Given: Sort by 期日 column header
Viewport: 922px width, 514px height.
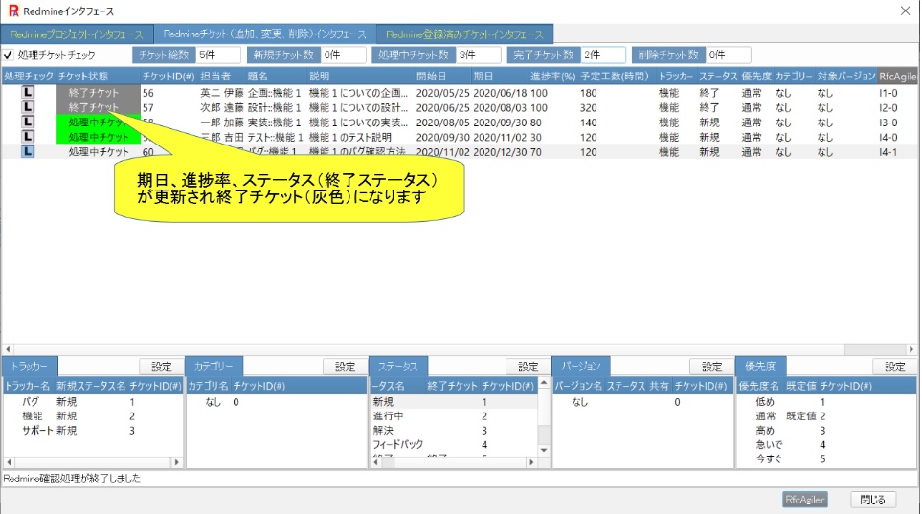Looking at the screenshot, I should point(483,77).
